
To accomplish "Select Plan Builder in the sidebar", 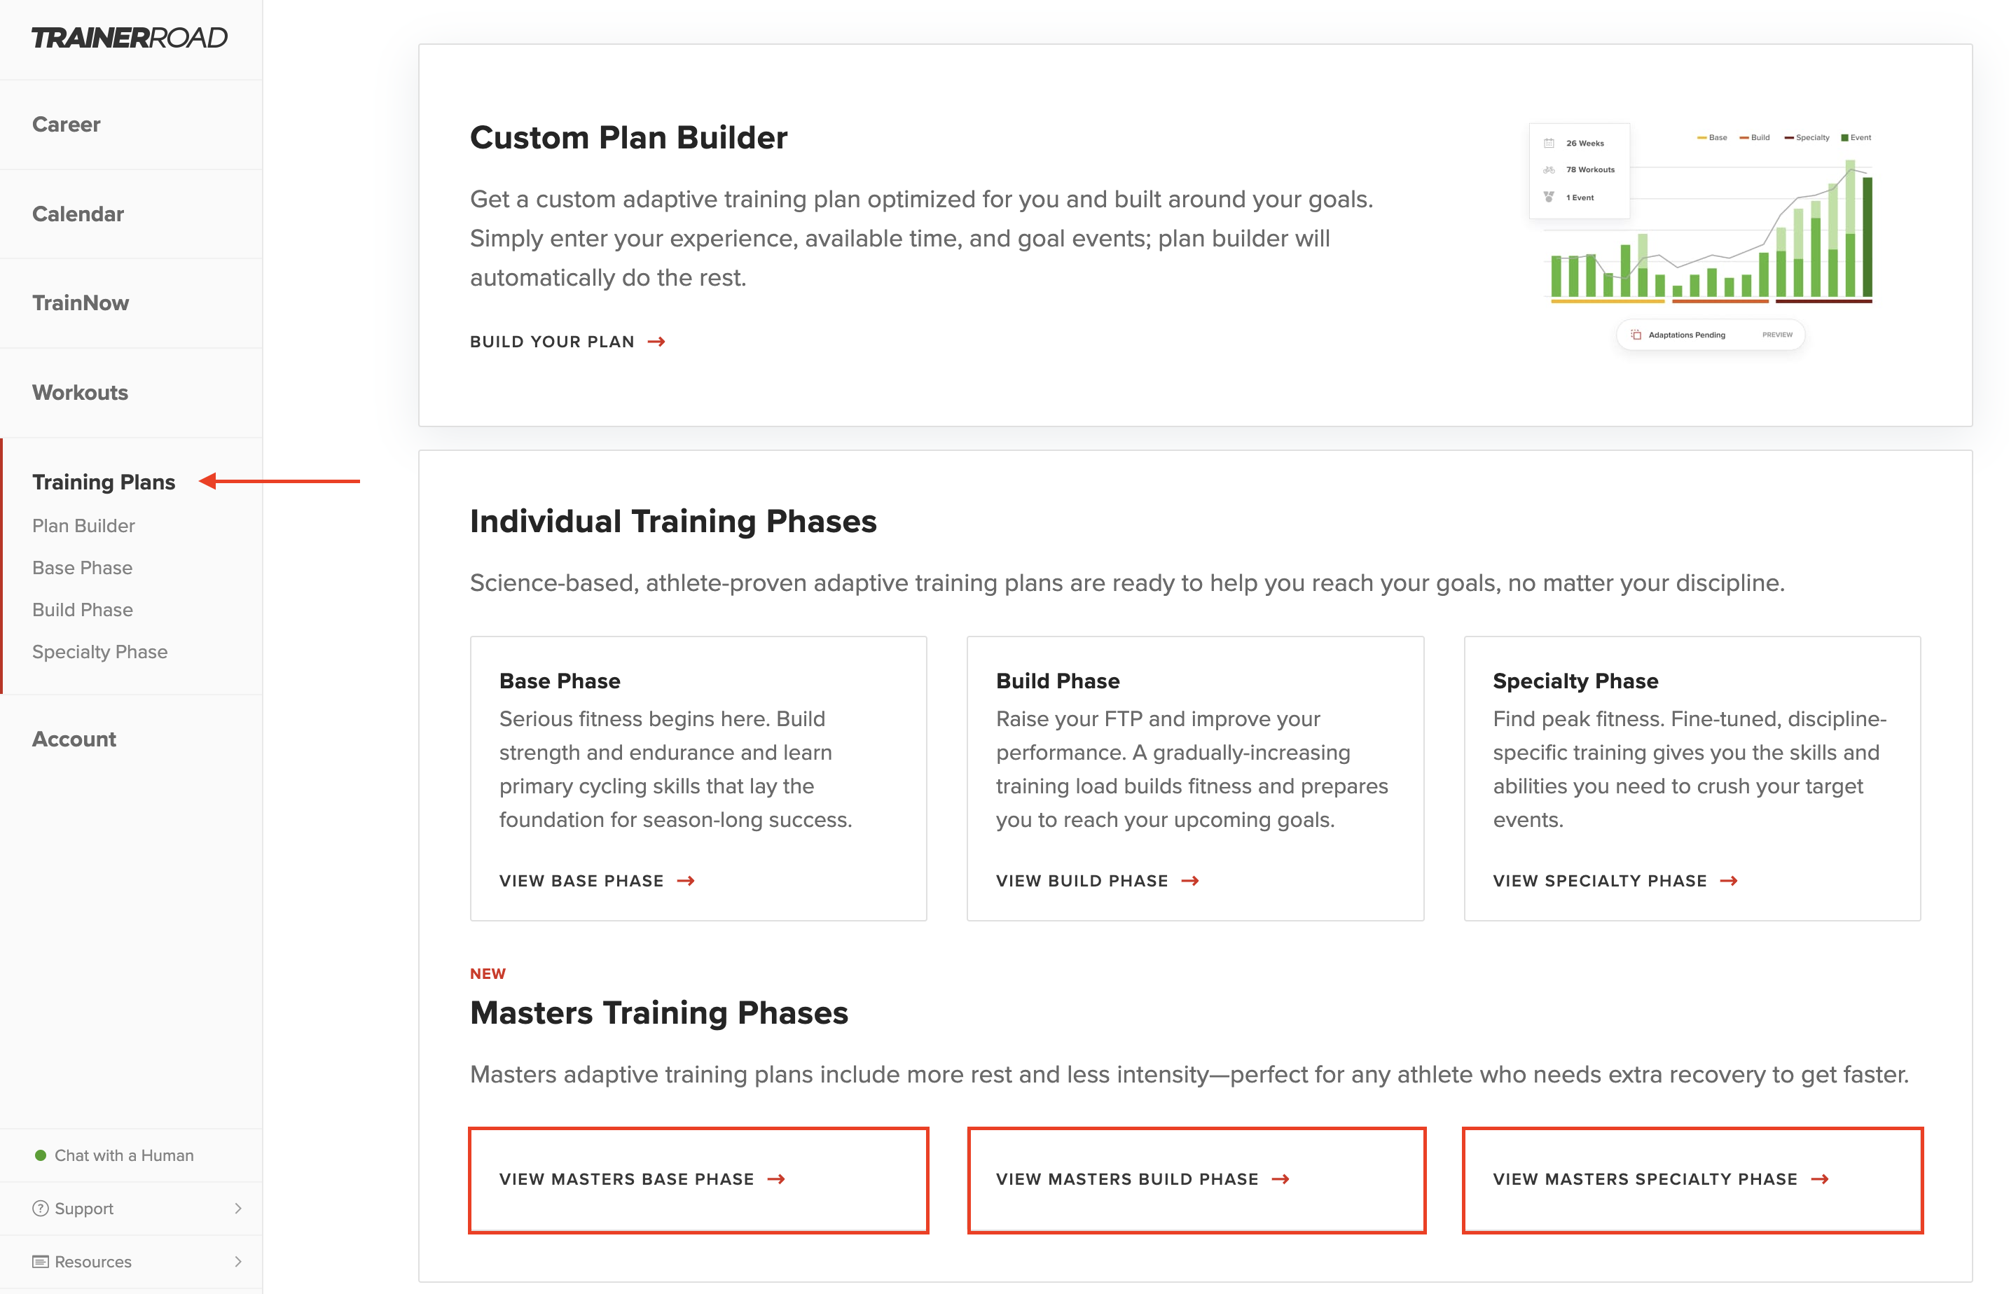I will point(83,526).
